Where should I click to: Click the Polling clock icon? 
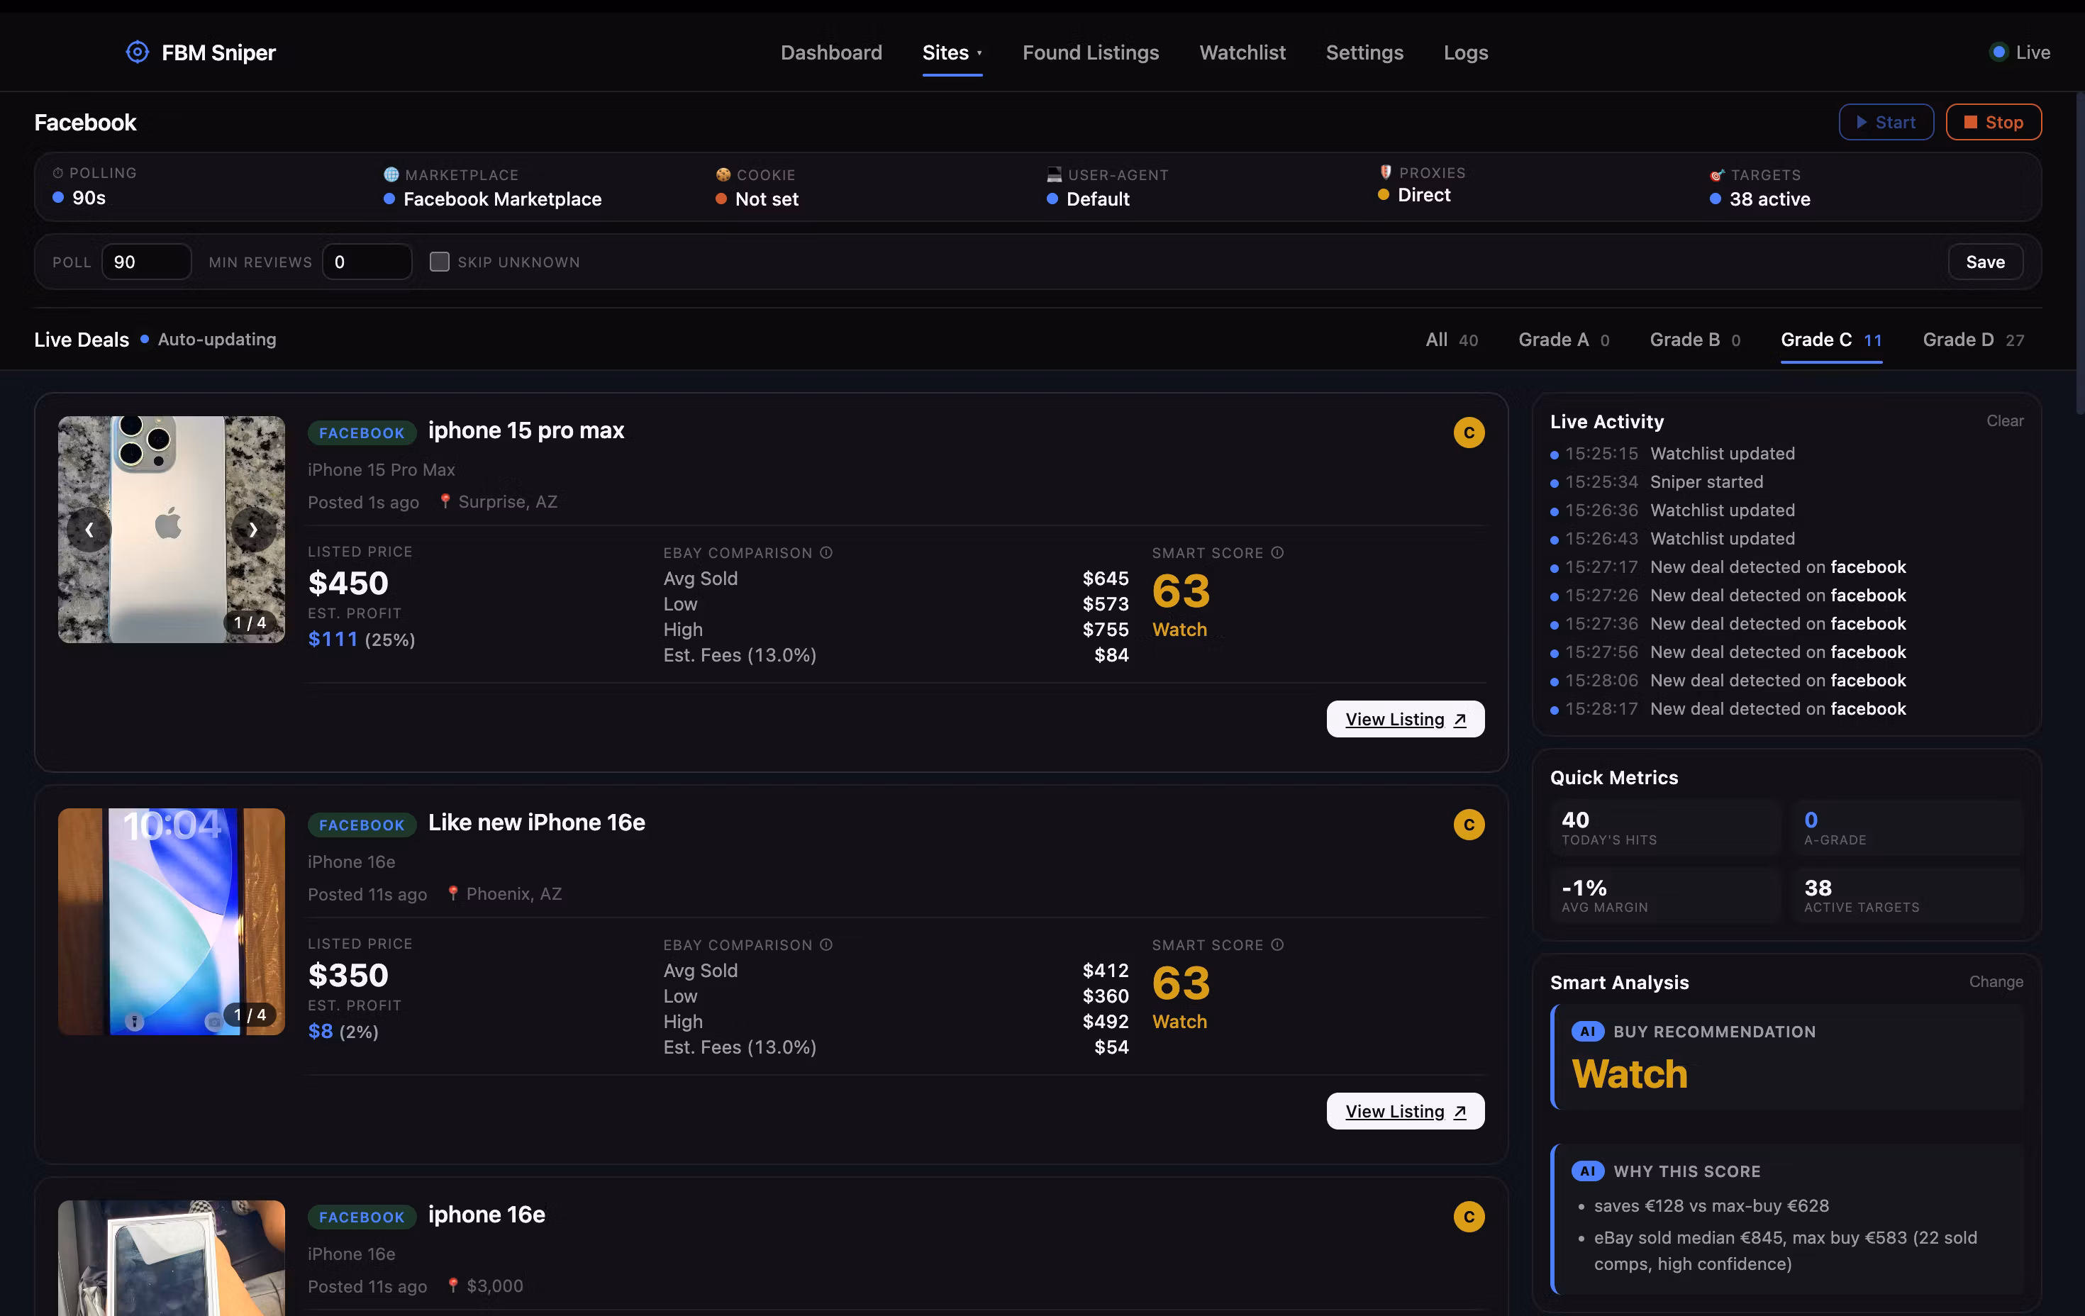click(58, 173)
